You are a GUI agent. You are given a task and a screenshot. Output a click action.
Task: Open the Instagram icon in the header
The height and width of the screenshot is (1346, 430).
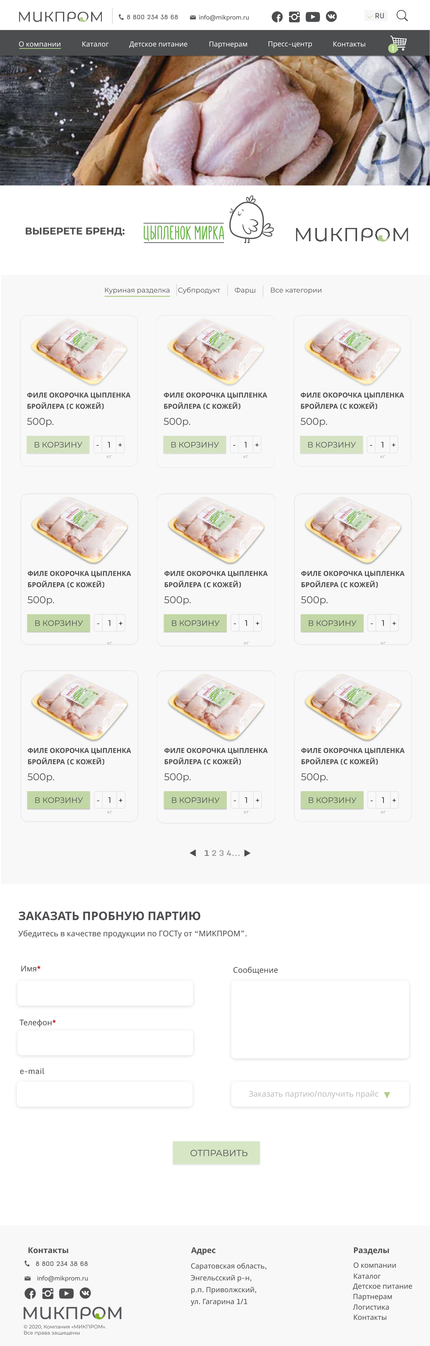pos(294,17)
